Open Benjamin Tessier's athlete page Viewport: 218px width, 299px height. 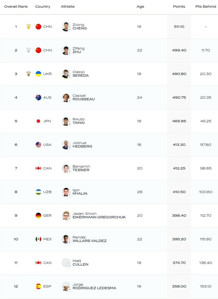click(x=81, y=168)
